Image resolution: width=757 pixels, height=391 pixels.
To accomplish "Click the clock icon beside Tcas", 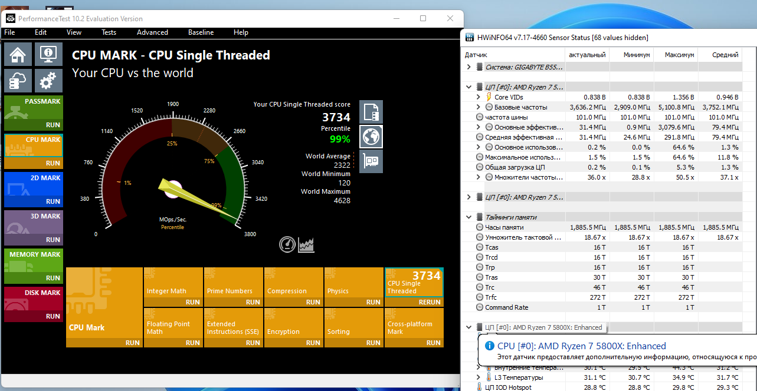I will click(480, 247).
